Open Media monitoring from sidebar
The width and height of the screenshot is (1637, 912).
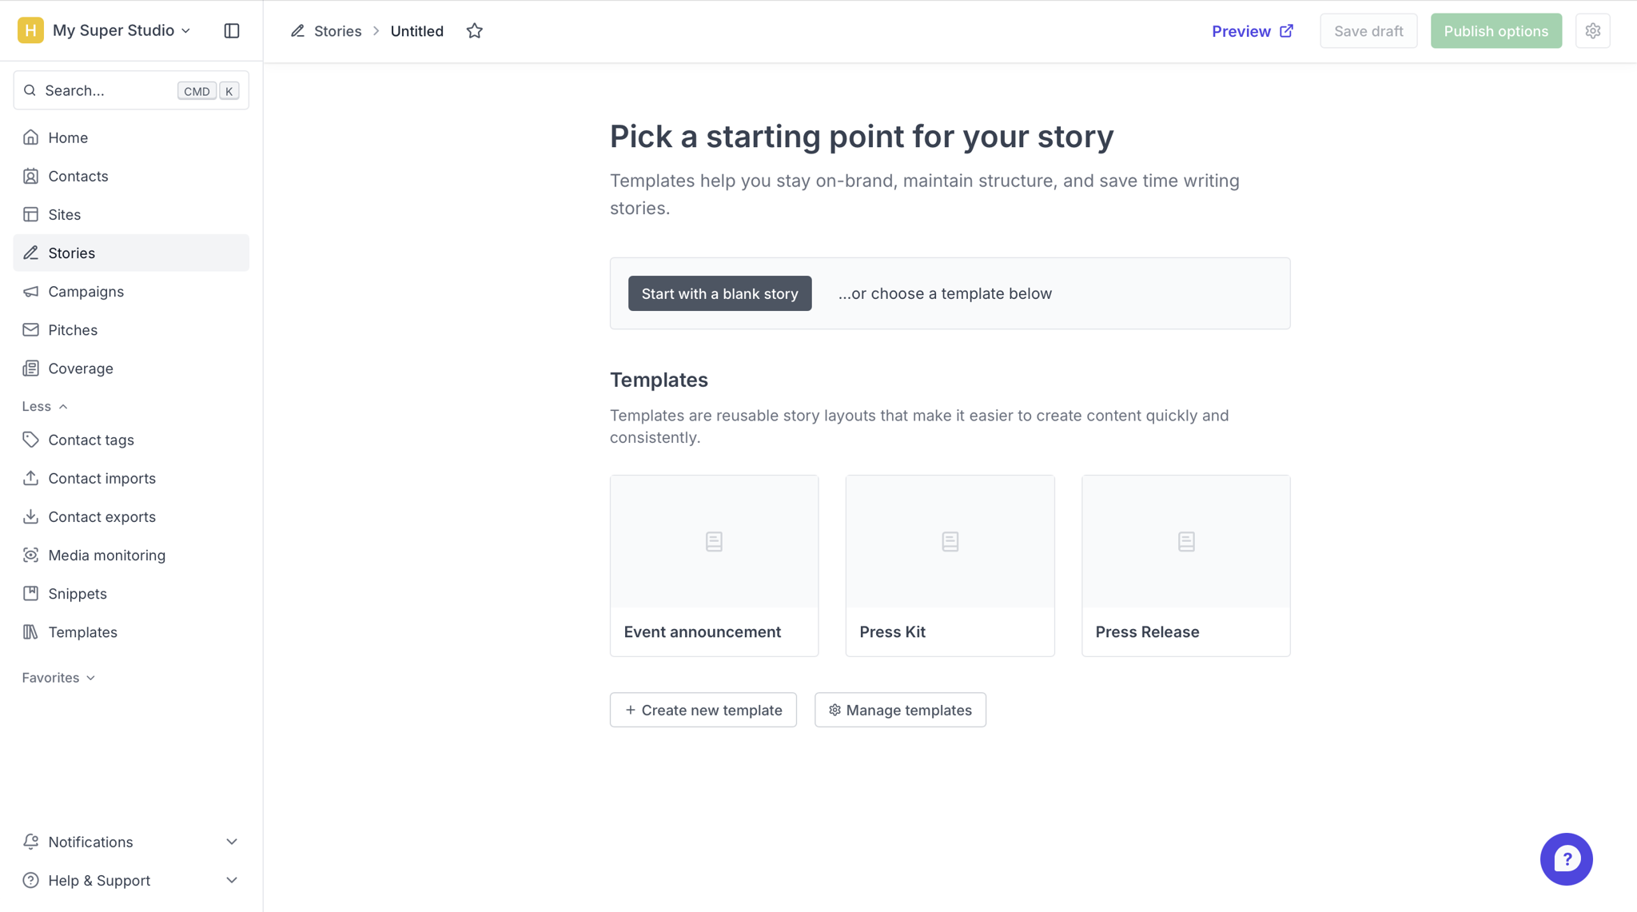[106, 555]
